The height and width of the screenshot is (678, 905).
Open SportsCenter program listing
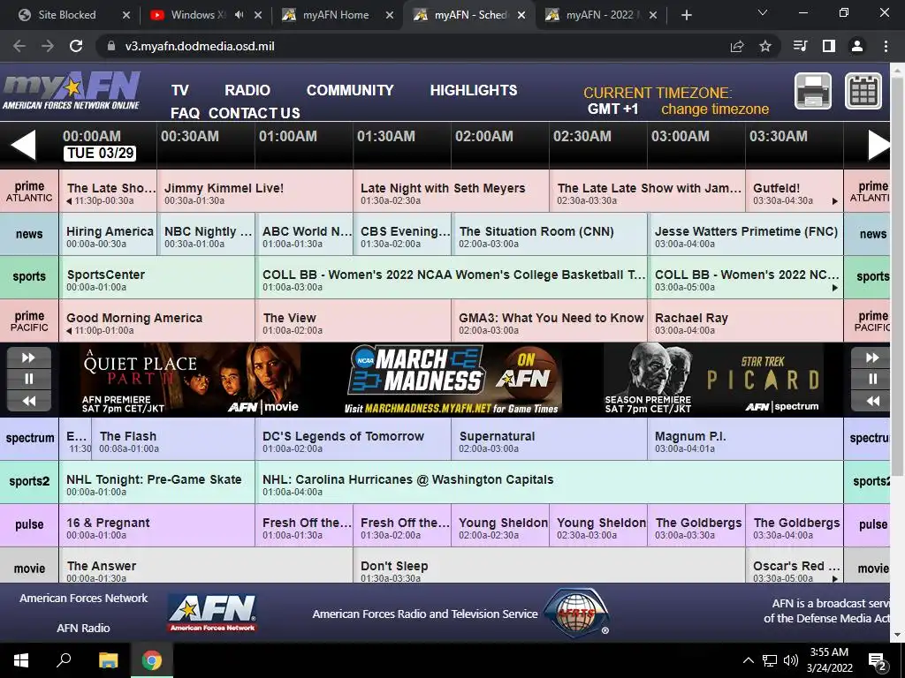(157, 277)
